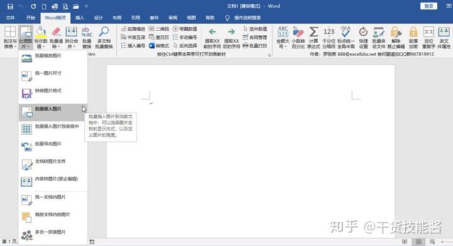Click the Save icon in quick access toolbar
453x246 pixels.
point(10,6)
